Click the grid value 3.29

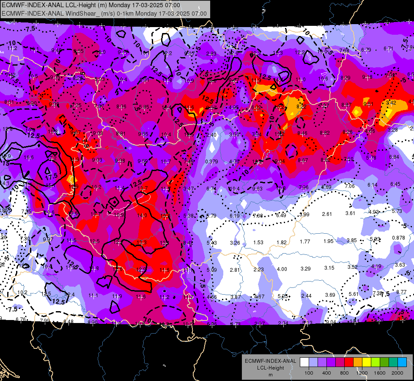coord(305,269)
